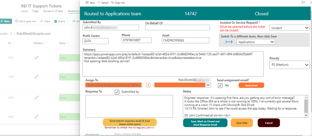
Task: Click the REI IT Support Tickets title
Action: tap(41, 6)
